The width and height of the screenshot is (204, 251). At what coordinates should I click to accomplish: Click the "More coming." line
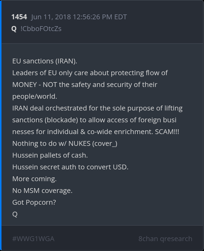[x=34, y=179]
